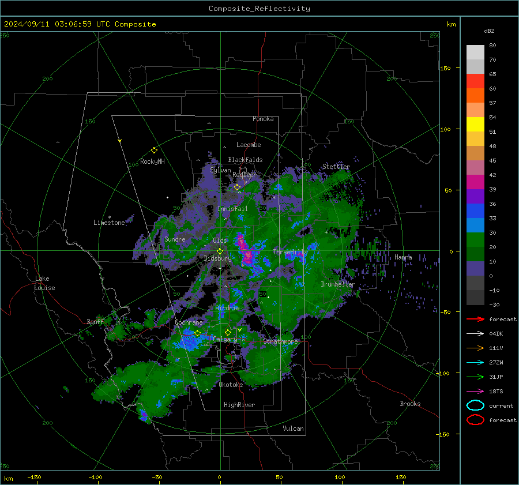Image resolution: width=519 pixels, height=485 pixels.
Task: Click the Stettler city label
Action: 336,167
